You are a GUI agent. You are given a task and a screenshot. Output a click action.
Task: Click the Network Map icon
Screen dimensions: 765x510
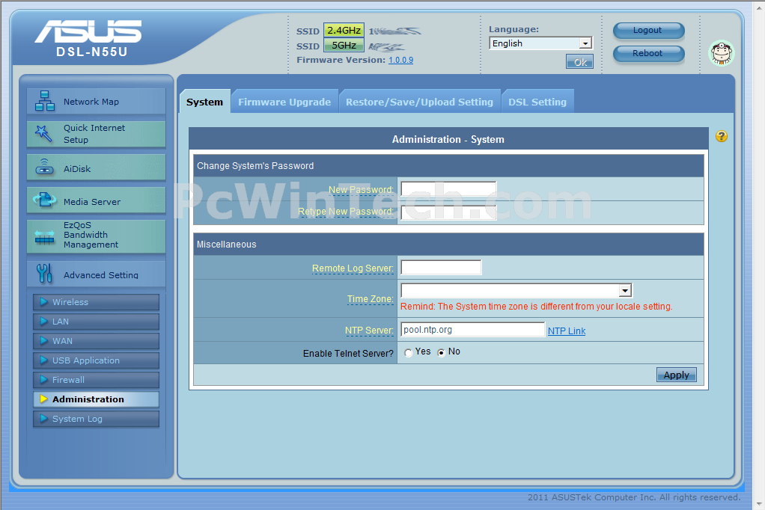point(45,101)
